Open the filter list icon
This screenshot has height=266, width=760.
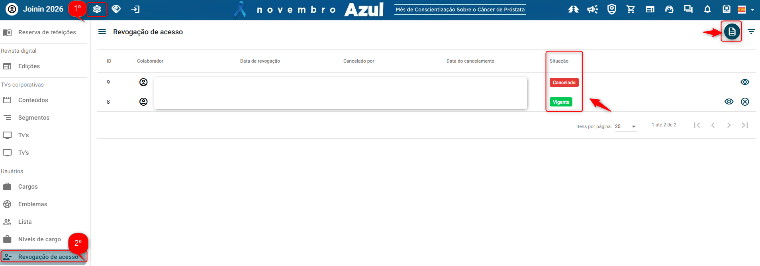point(751,32)
